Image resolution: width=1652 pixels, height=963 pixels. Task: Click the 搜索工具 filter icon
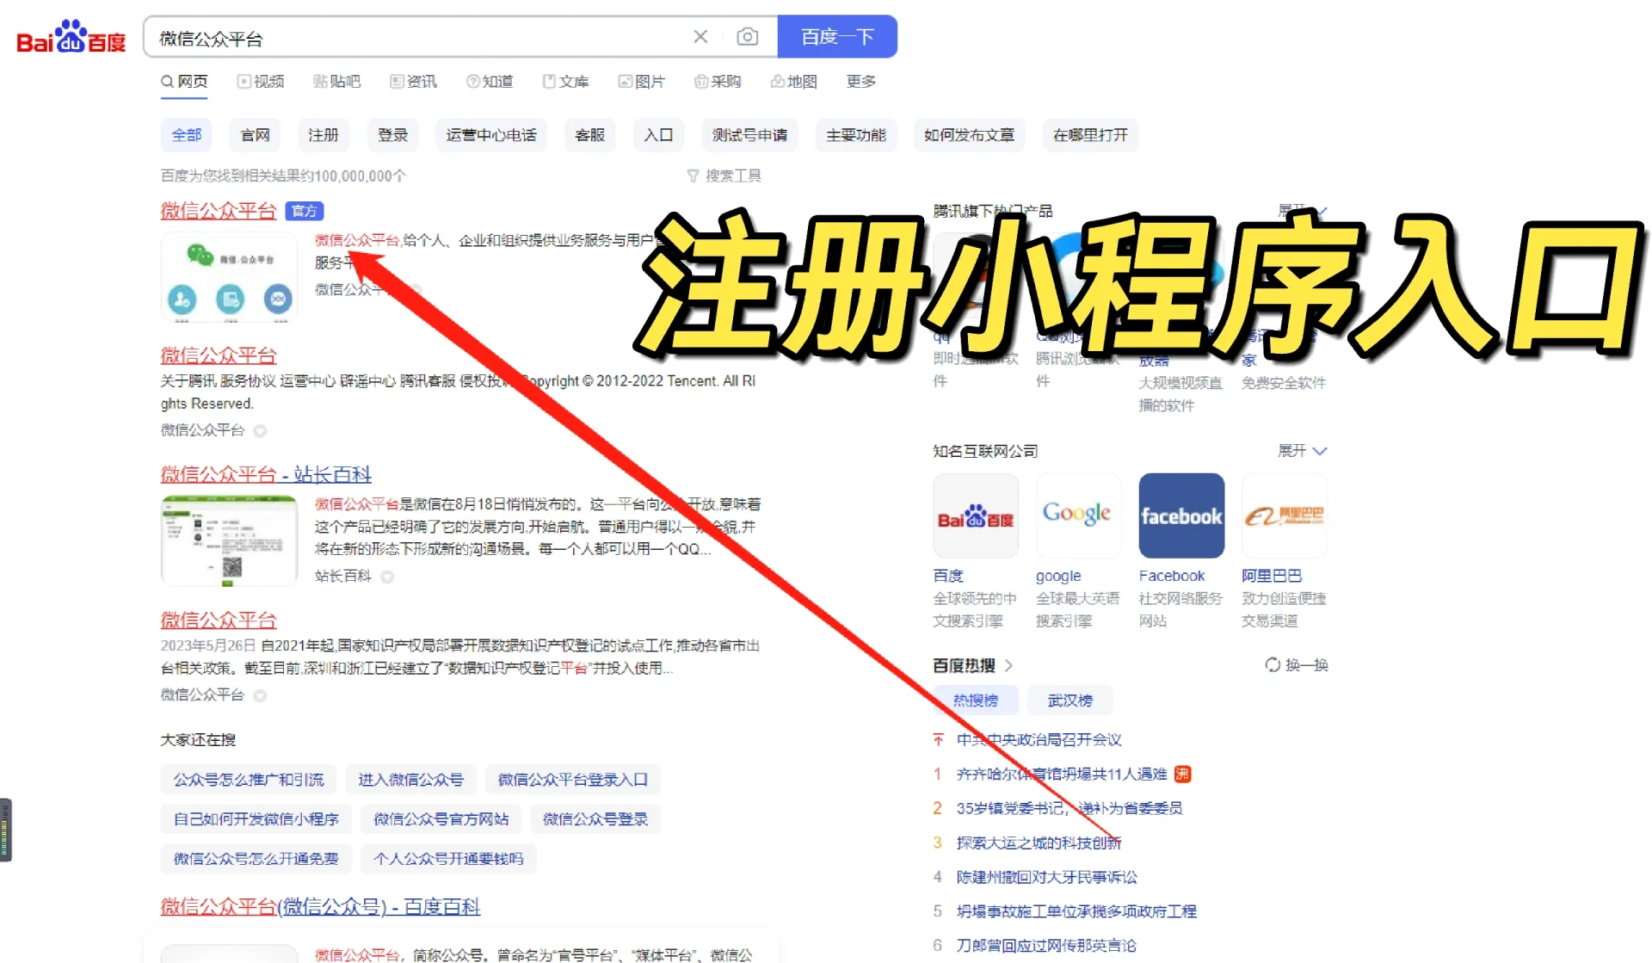[x=693, y=176]
